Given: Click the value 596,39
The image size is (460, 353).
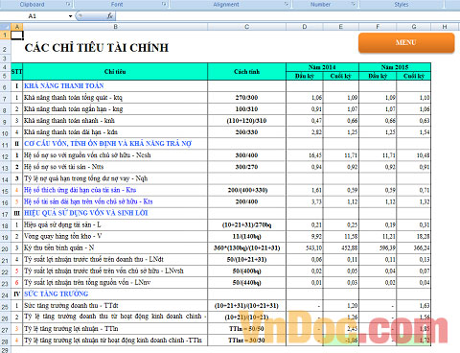Looking at the screenshot, I should (x=387, y=248).
